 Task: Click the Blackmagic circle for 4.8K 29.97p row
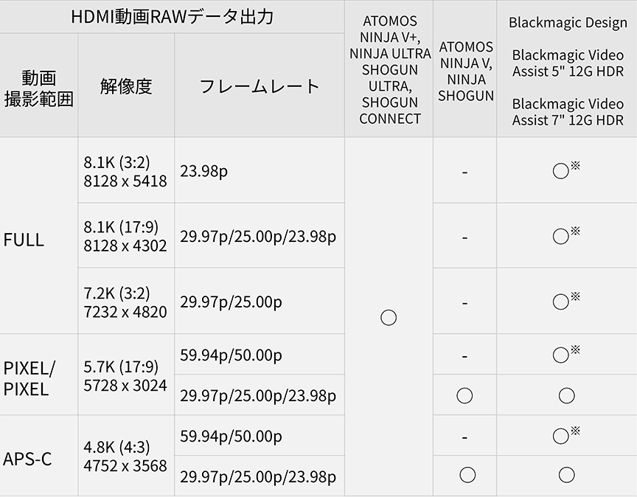(x=566, y=475)
